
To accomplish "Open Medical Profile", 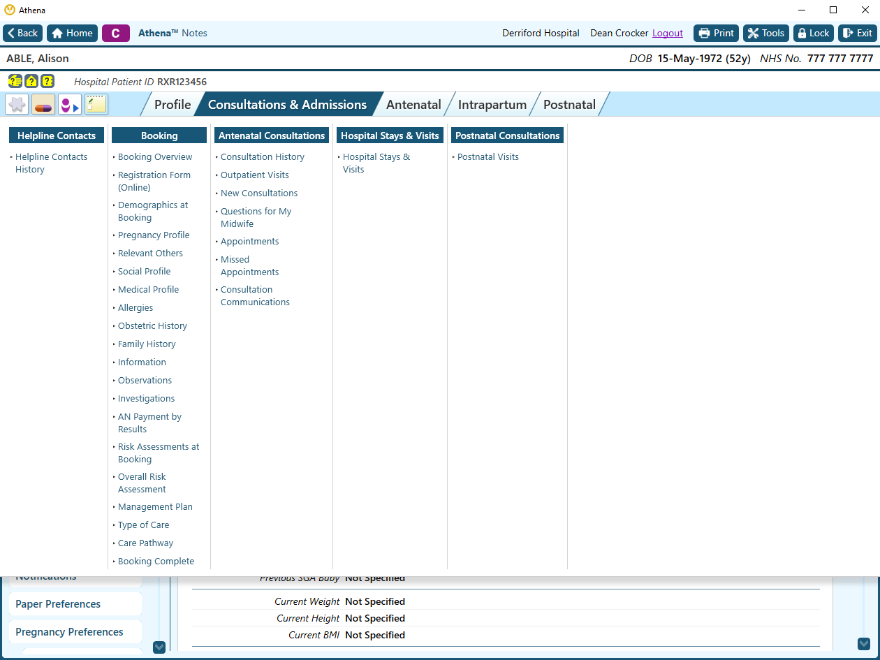I will tap(148, 290).
